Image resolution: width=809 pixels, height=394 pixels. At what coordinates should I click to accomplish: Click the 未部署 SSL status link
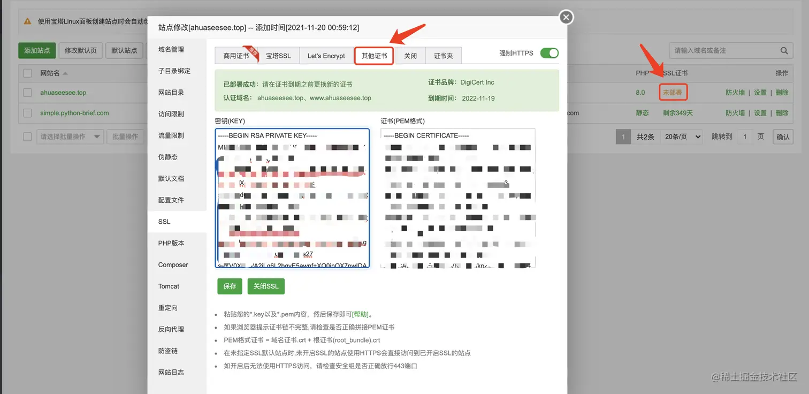pyautogui.click(x=673, y=93)
